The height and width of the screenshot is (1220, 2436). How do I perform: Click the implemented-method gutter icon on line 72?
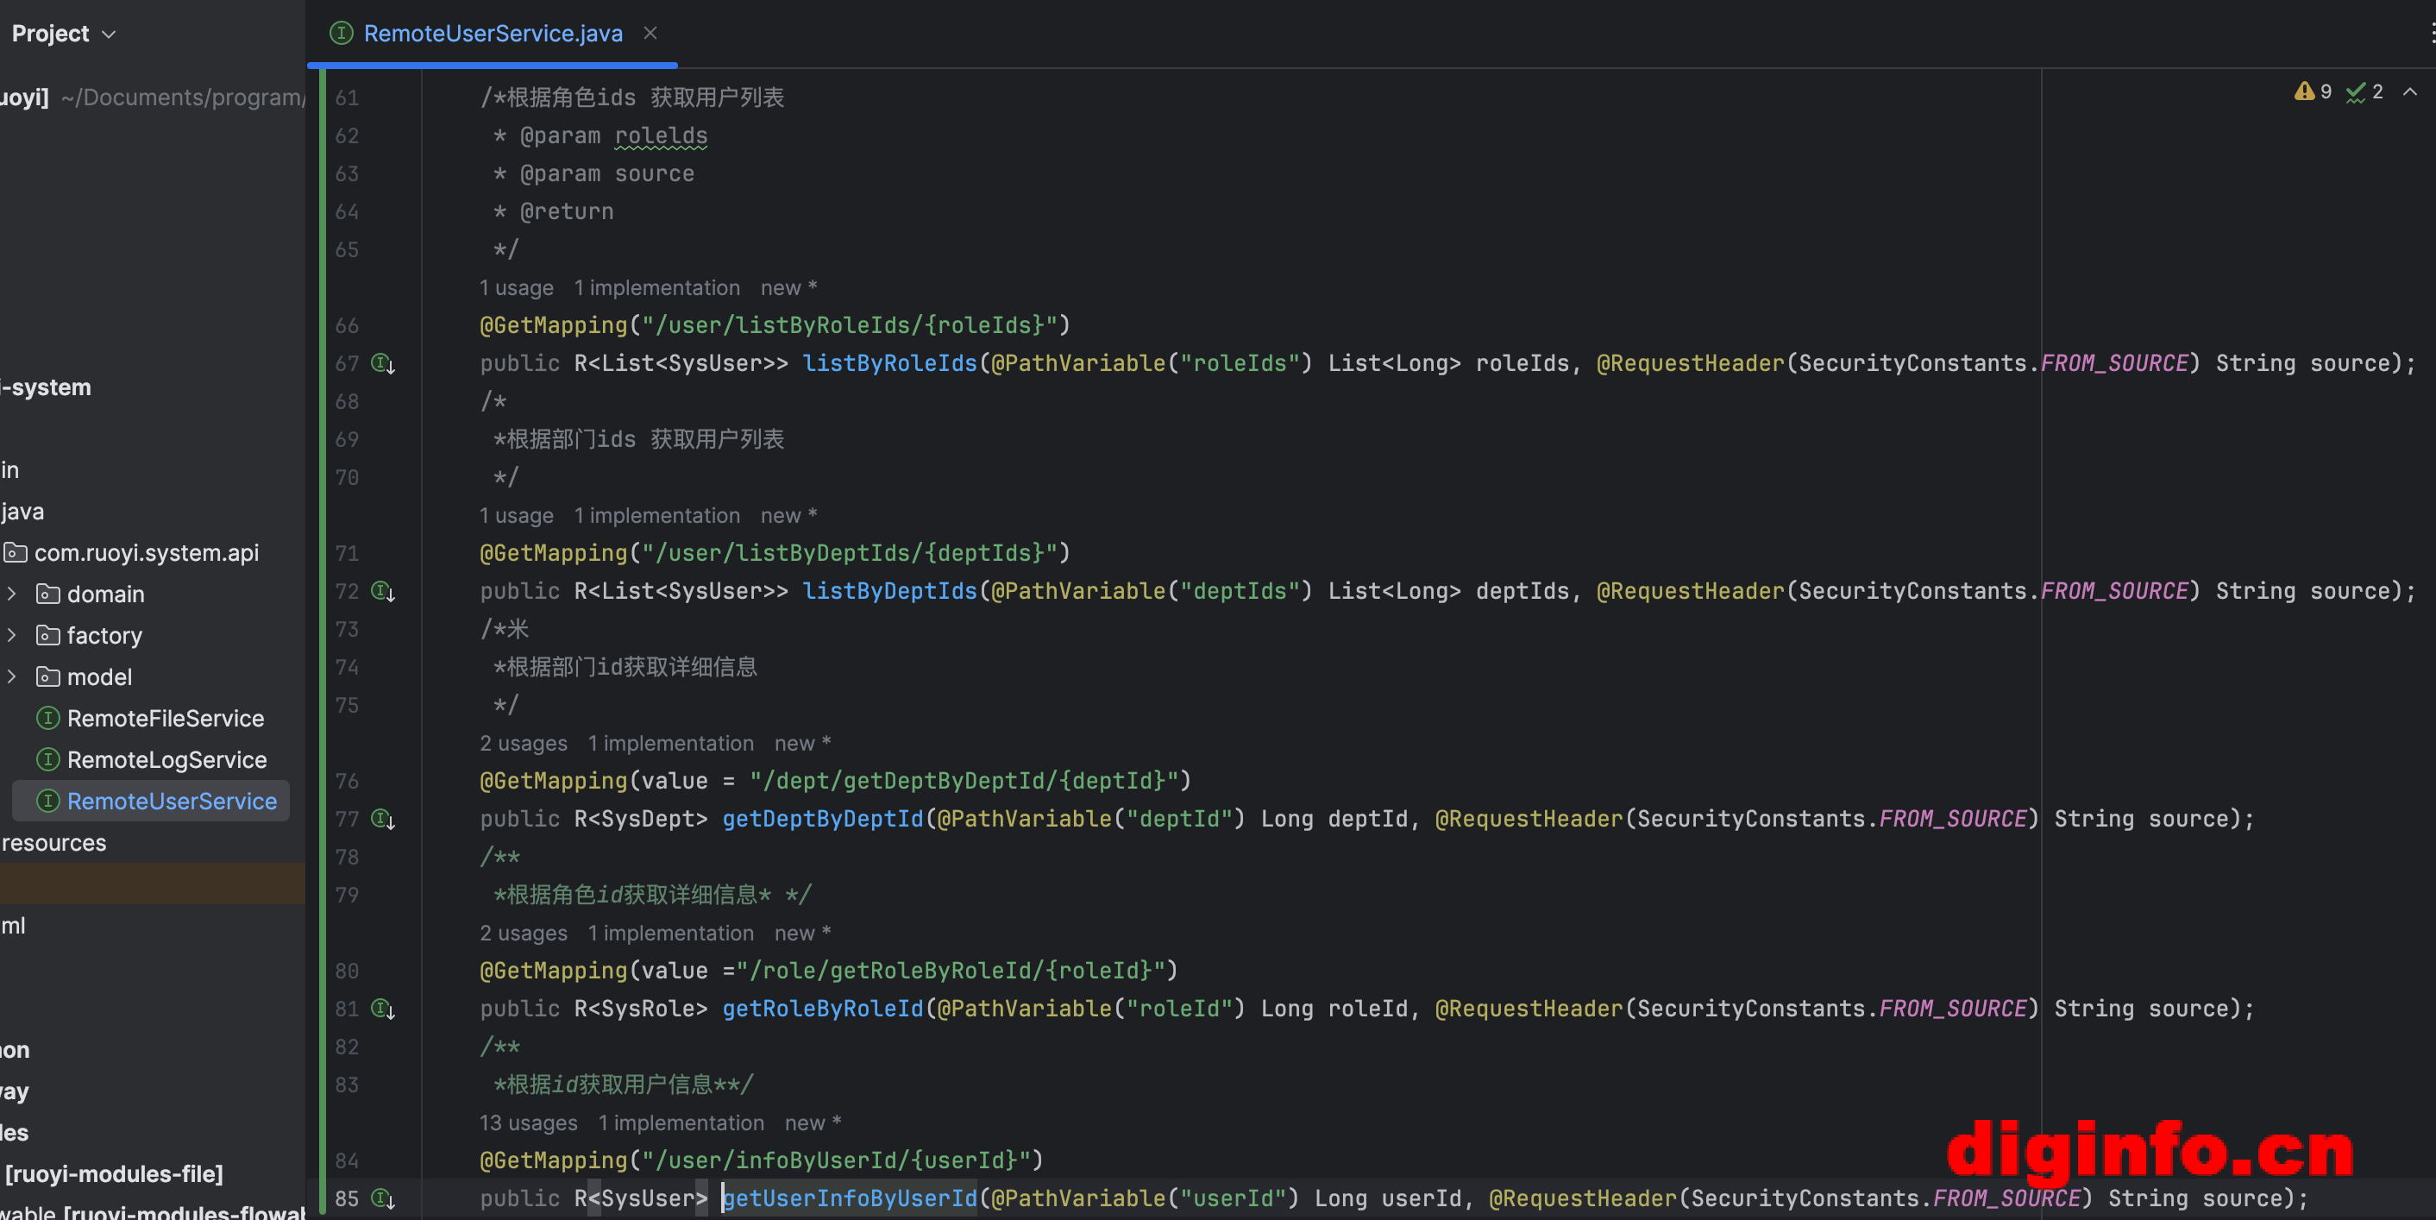click(383, 591)
